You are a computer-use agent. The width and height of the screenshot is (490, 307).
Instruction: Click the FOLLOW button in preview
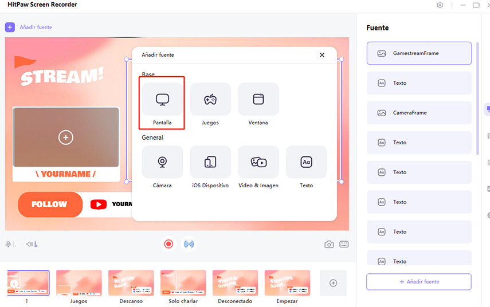[50, 204]
